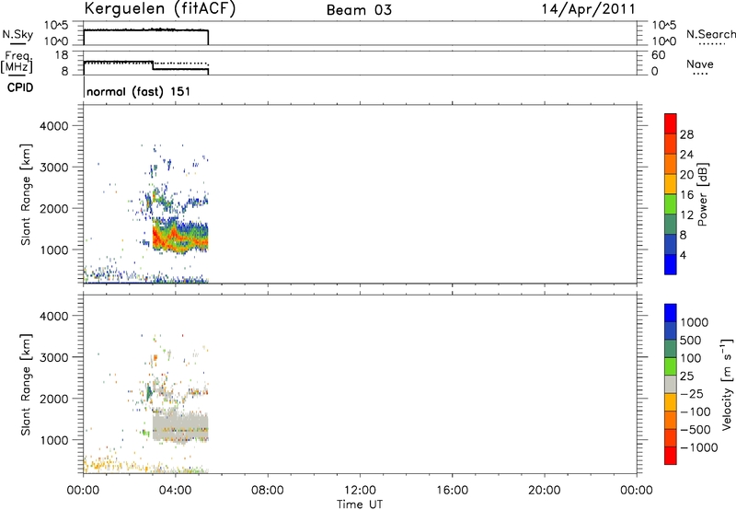Click the red bottom of velocity colorbar
736x510 pixels.
coord(671,456)
